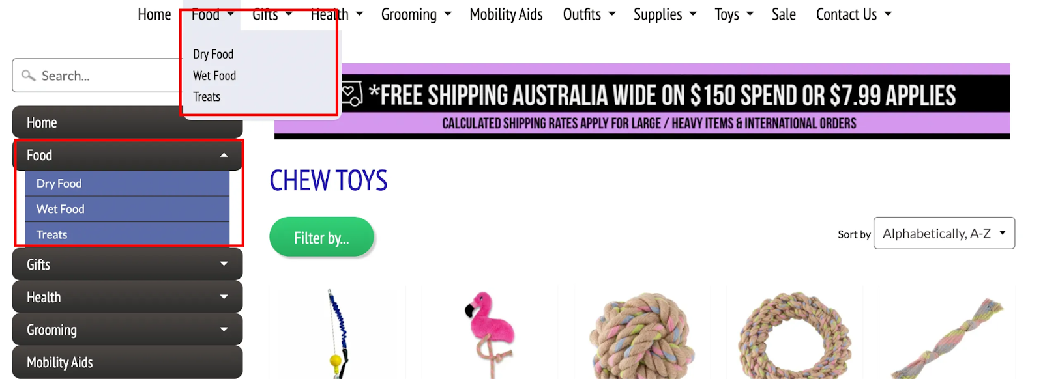Click Home in the top navigation
This screenshot has height=379, width=1043.
154,14
